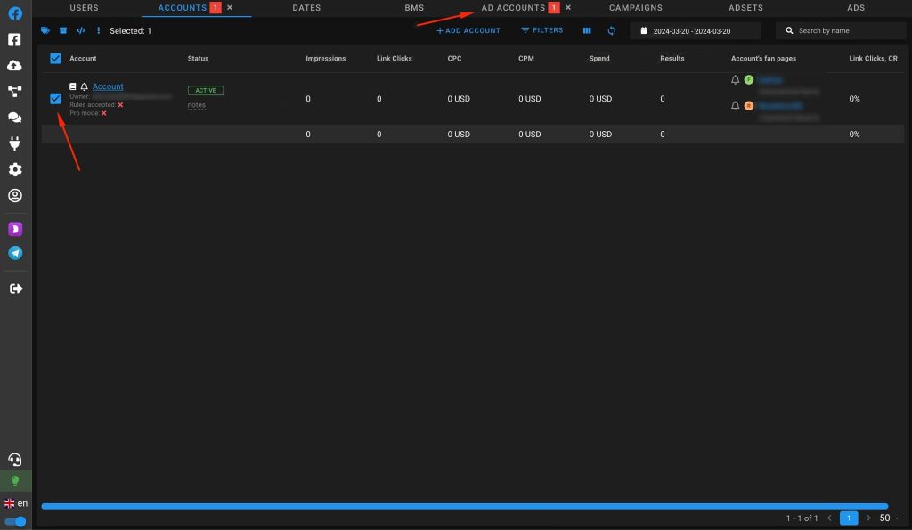Viewport: 912px width, 530px height.
Task: Switch to the ADSETS tab
Action: point(745,7)
